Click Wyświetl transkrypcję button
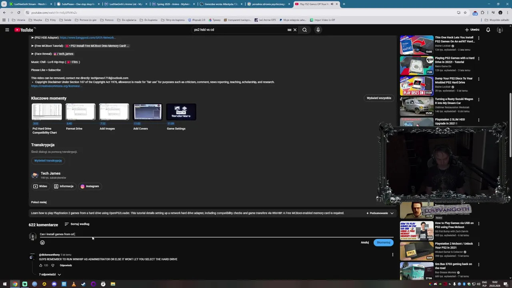Viewport: 512px width, 288px height. pyautogui.click(x=48, y=160)
